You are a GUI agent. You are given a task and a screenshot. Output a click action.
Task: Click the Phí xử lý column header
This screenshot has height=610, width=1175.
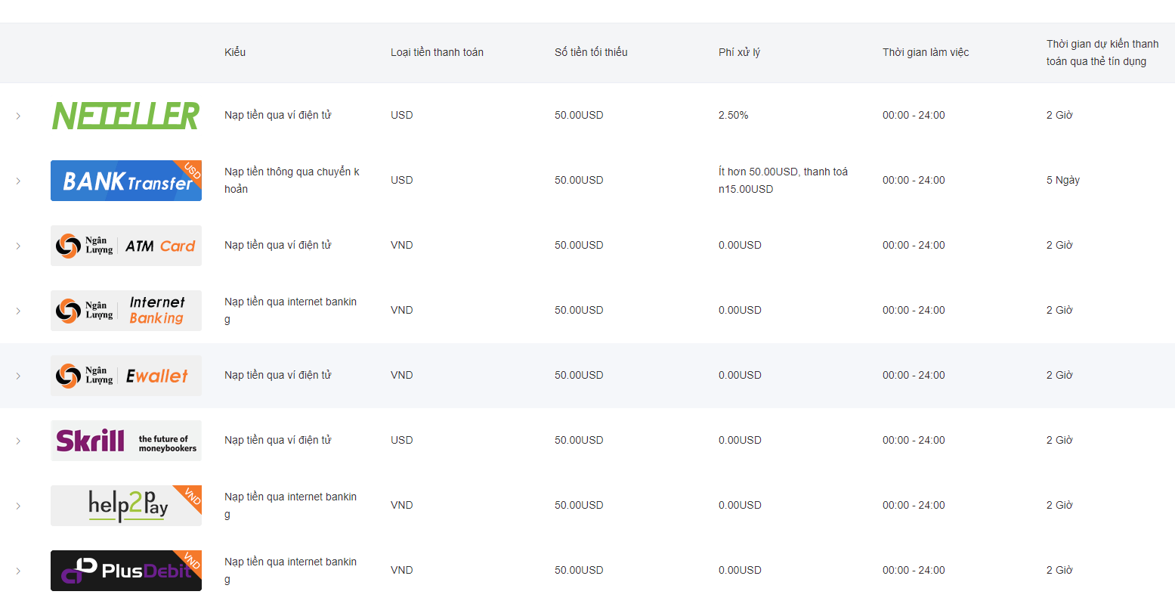coord(739,52)
